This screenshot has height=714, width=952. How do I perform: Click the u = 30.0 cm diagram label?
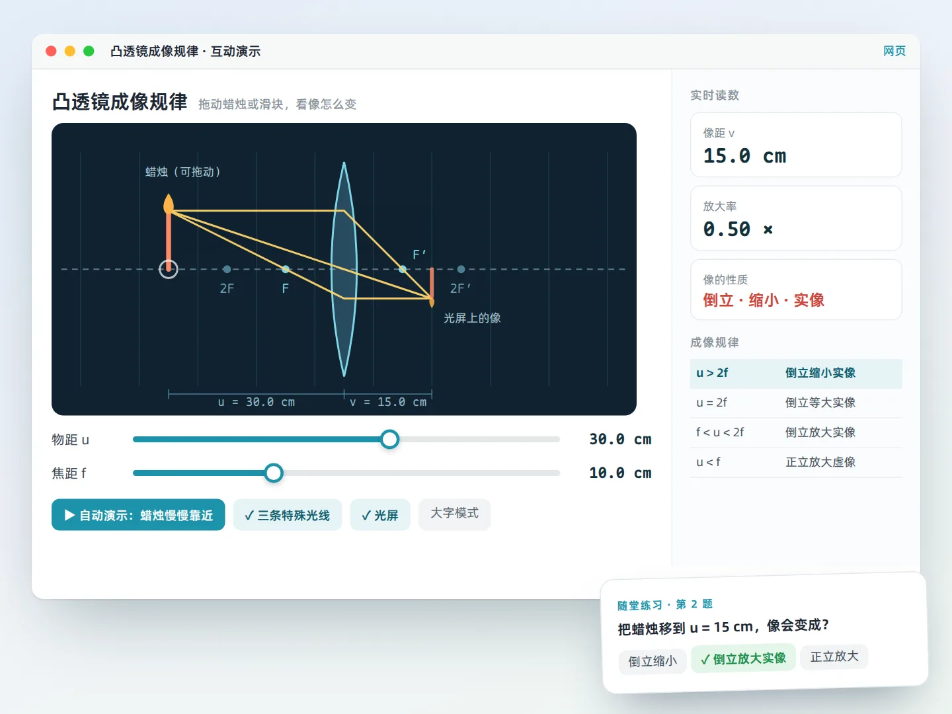[x=257, y=402]
